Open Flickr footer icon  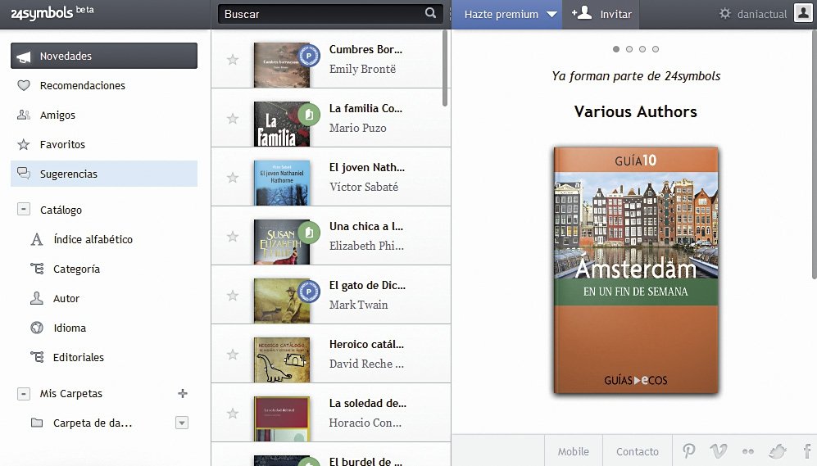pyautogui.click(x=748, y=451)
